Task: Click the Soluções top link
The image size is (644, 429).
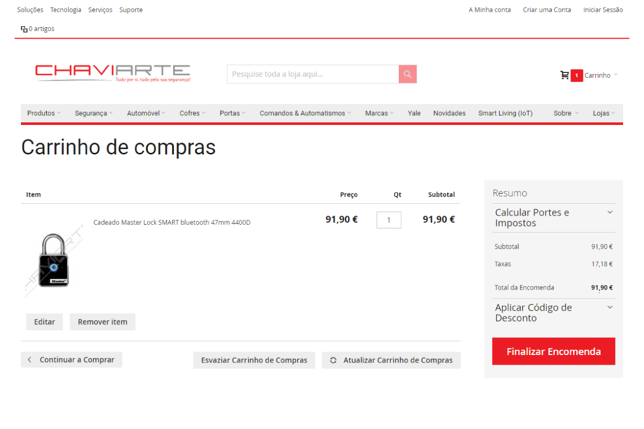Action: (30, 10)
